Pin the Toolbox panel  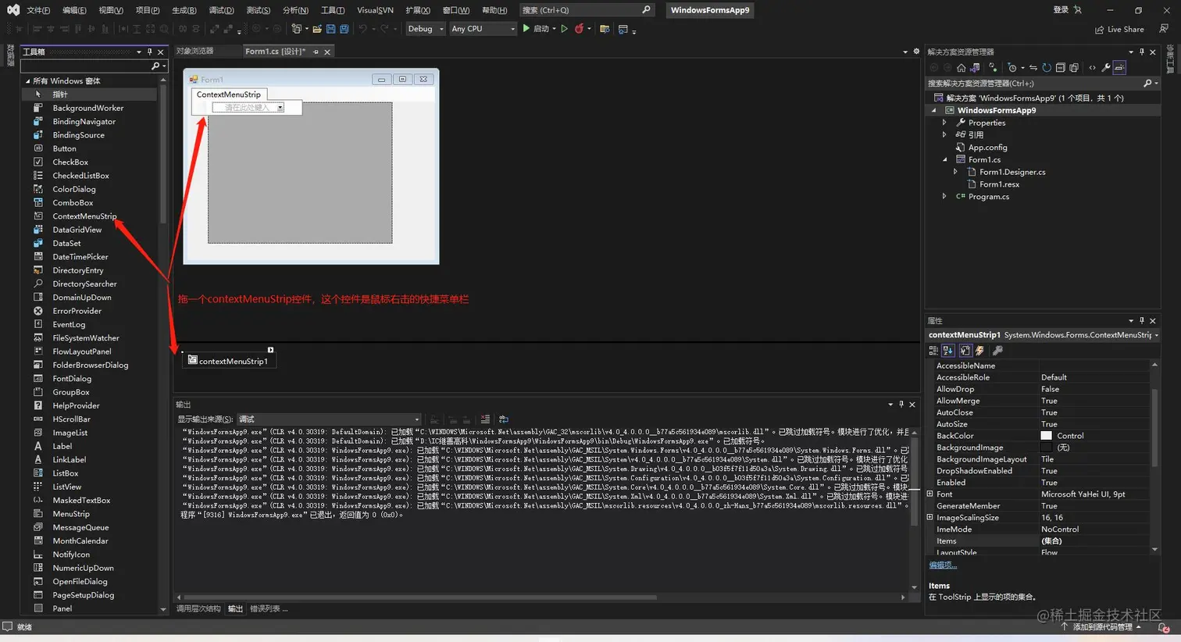click(150, 52)
